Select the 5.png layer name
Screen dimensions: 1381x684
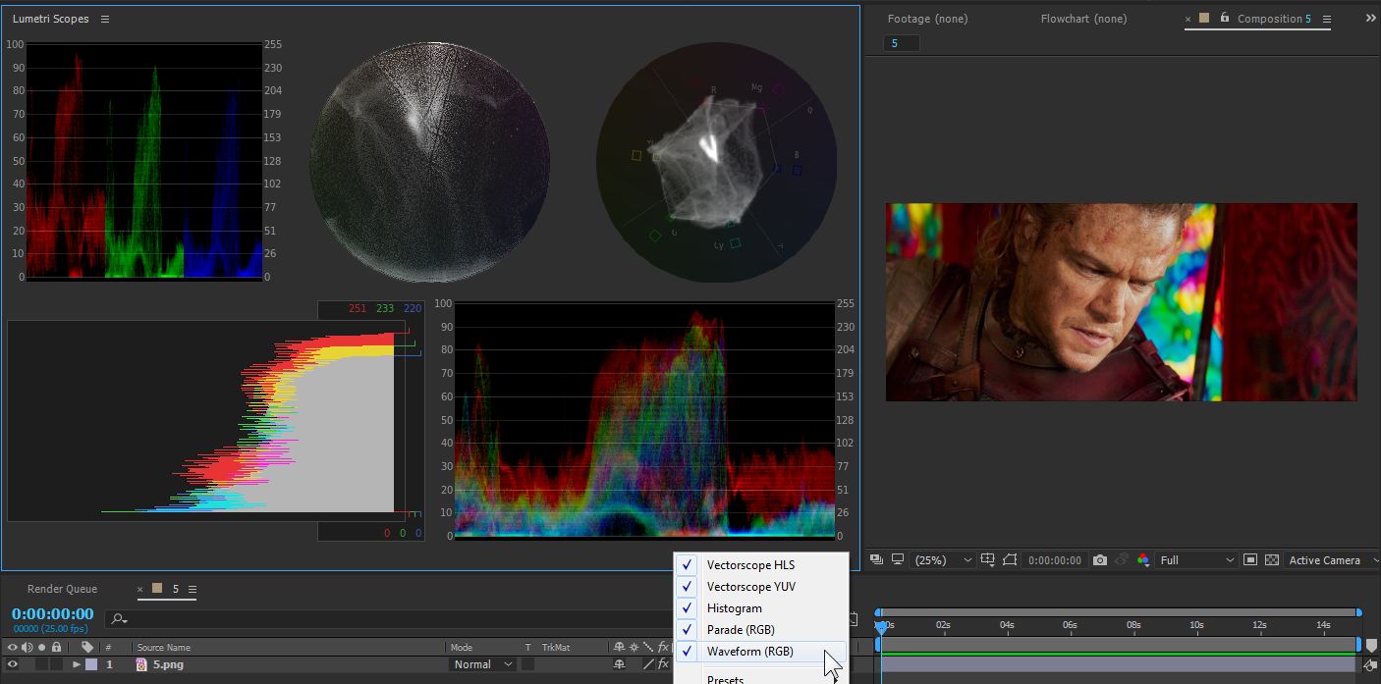[168, 664]
